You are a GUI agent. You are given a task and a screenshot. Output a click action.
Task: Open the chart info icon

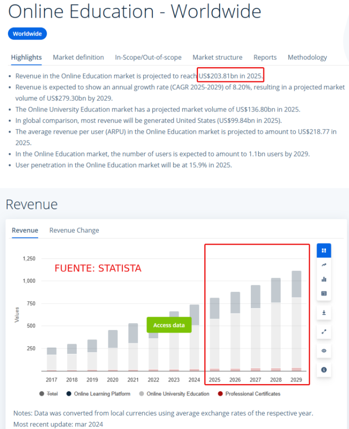(x=324, y=370)
